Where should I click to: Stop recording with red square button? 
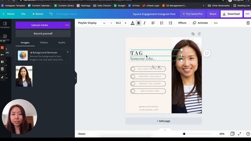click(x=2, y=48)
